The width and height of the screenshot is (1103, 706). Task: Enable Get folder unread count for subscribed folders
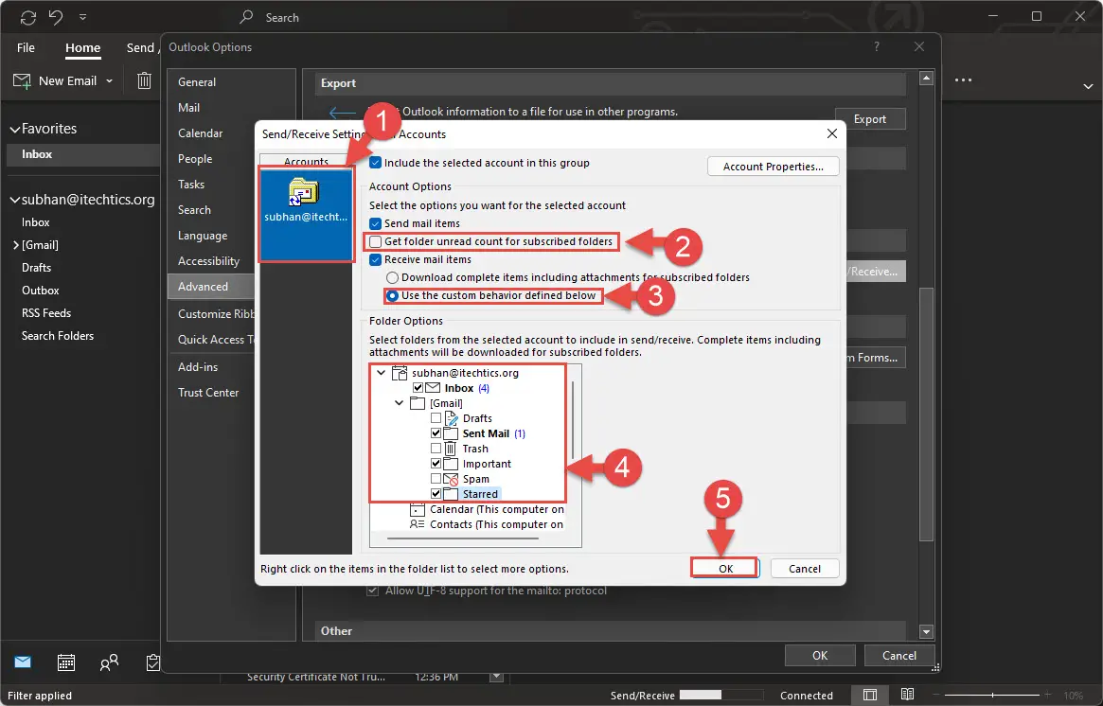pyautogui.click(x=376, y=242)
